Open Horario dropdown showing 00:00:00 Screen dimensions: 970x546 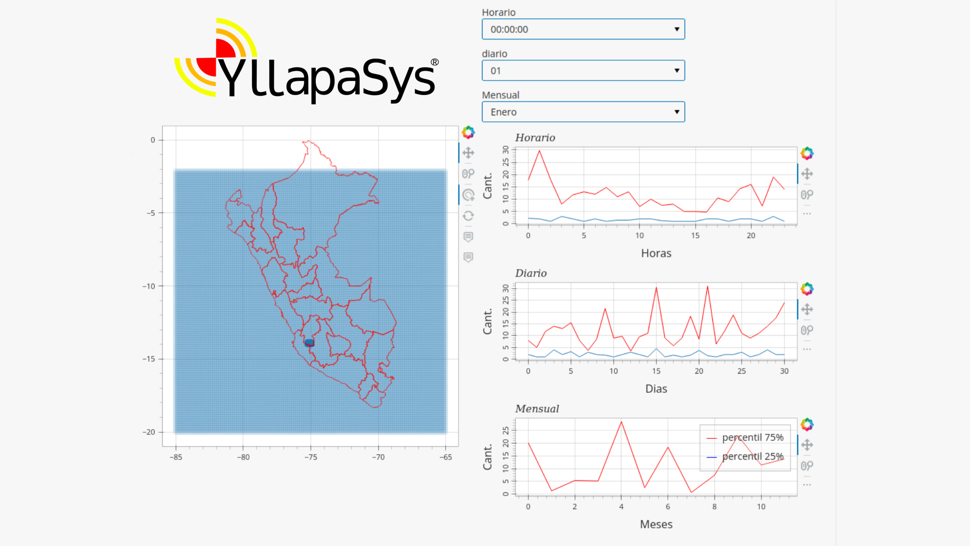583,29
